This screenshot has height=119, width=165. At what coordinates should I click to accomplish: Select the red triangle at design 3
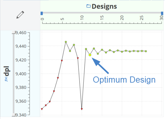tap(54, 91)
